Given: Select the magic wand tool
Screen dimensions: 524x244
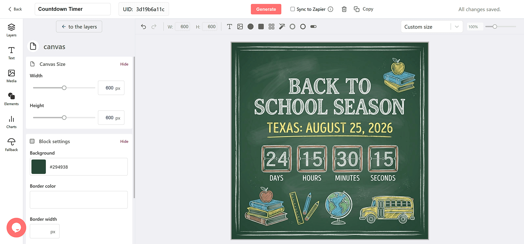Looking at the screenshot, I should coord(282,27).
